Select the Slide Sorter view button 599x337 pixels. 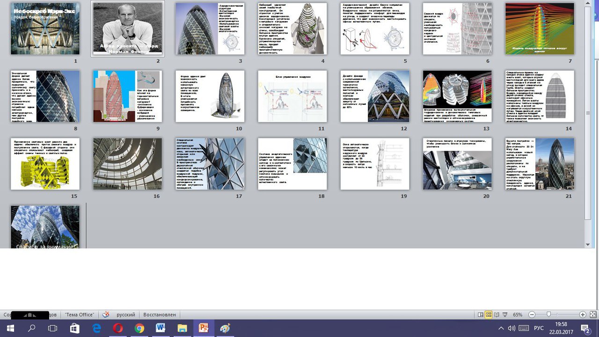click(x=489, y=315)
